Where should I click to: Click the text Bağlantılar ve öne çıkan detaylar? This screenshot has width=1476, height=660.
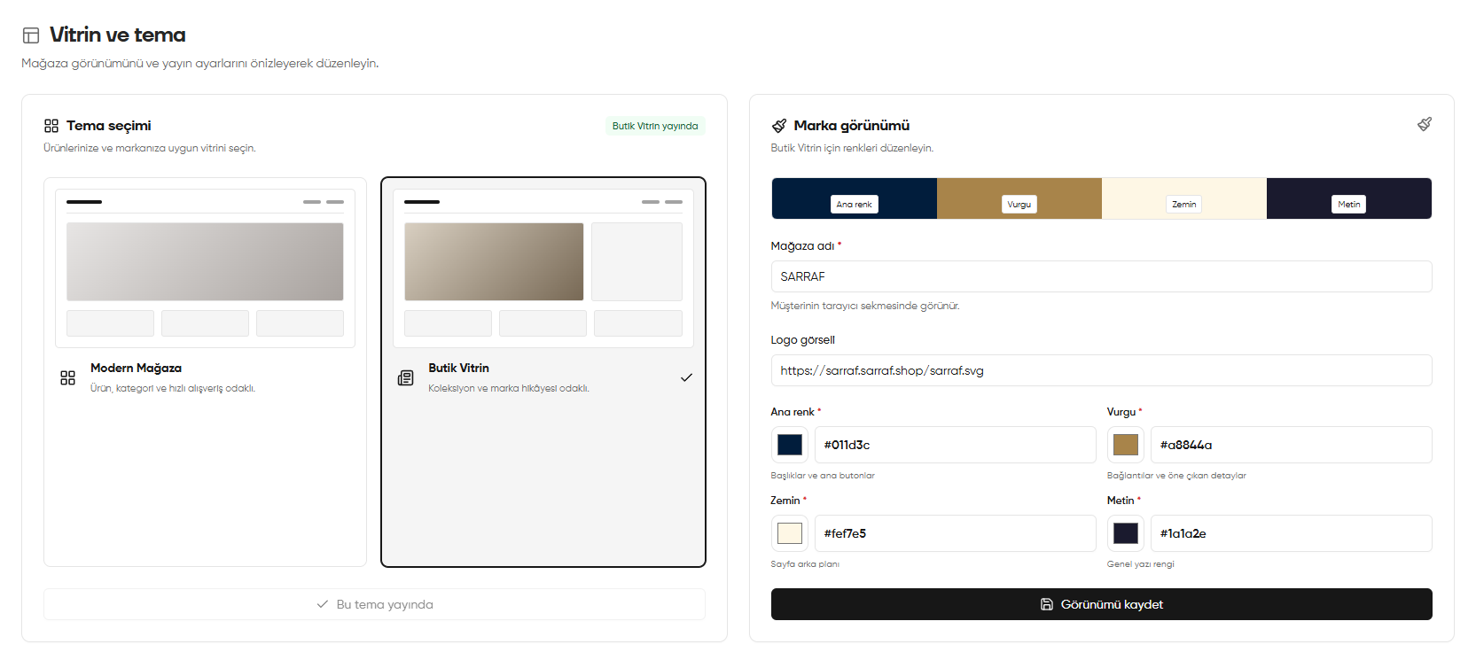click(1176, 476)
